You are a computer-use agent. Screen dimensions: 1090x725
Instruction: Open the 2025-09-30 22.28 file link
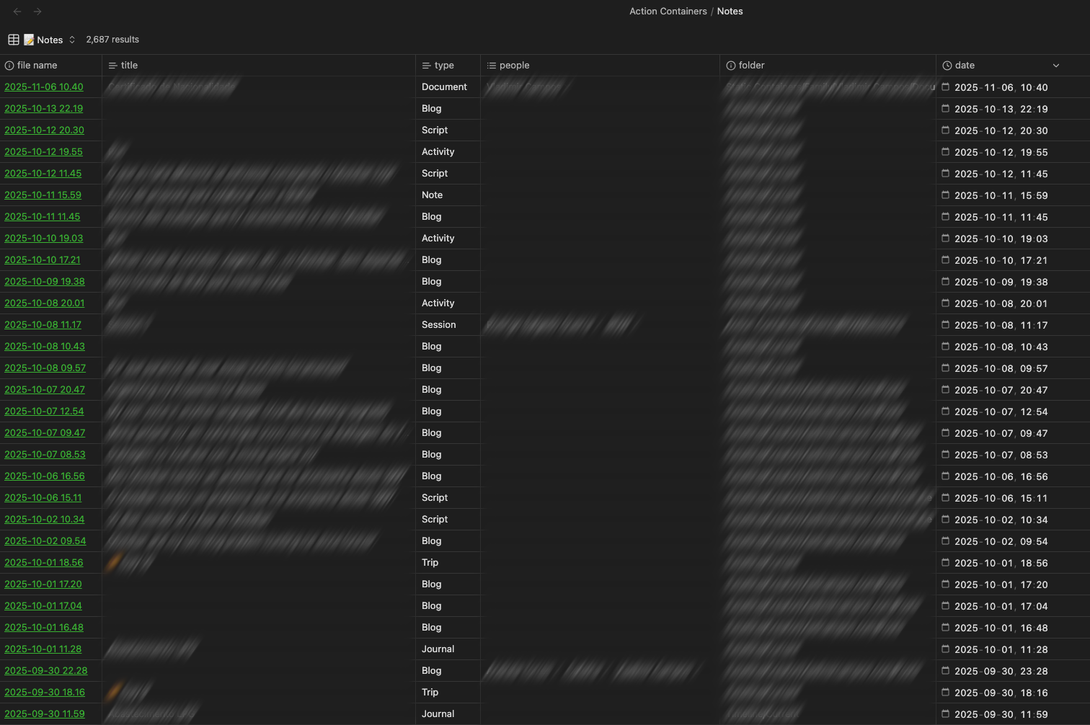tap(45, 671)
